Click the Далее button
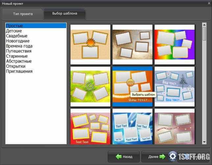The width and height of the screenshot is (212, 165). (x=157, y=157)
